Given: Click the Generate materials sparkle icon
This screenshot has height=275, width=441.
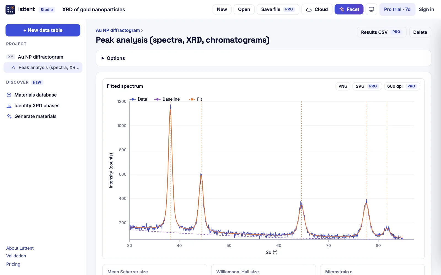Looking at the screenshot, I should pyautogui.click(x=9, y=116).
